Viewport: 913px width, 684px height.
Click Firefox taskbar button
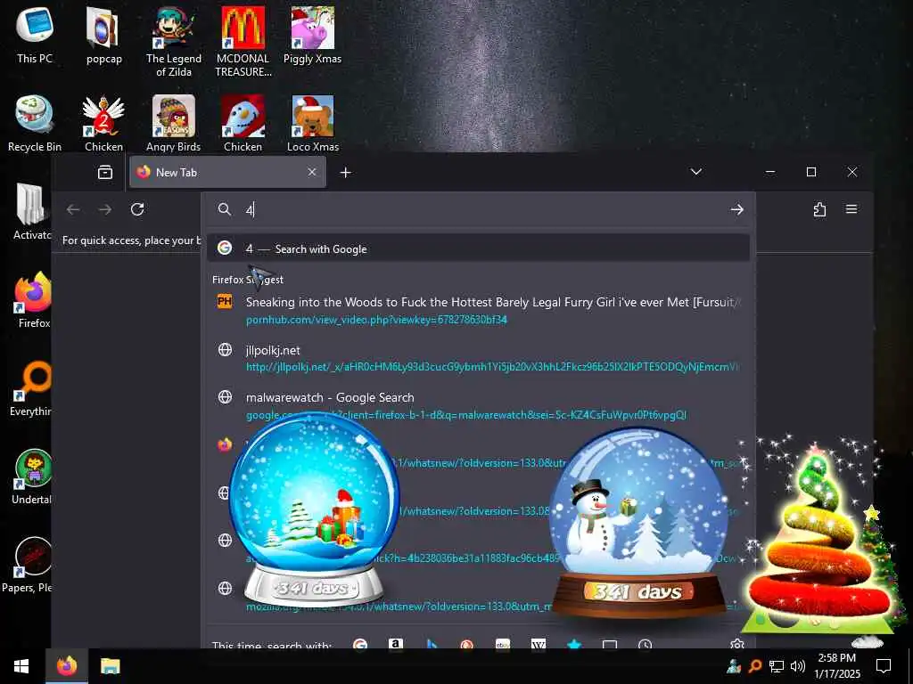tap(67, 666)
